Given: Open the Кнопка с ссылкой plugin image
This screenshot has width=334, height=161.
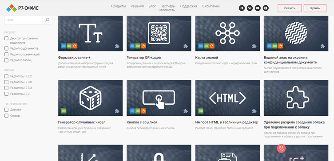Looking at the screenshot, I should tap(159, 98).
